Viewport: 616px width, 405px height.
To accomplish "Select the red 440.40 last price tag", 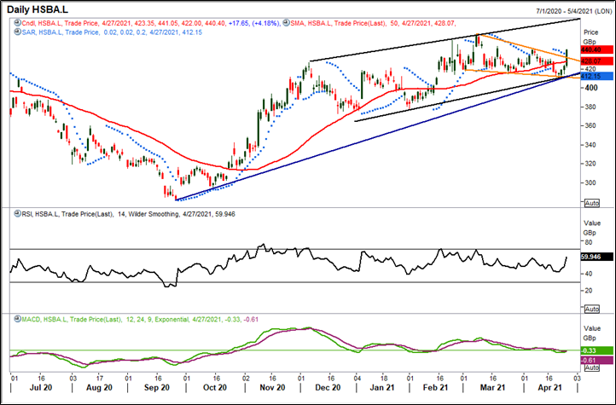I will coord(596,49).
